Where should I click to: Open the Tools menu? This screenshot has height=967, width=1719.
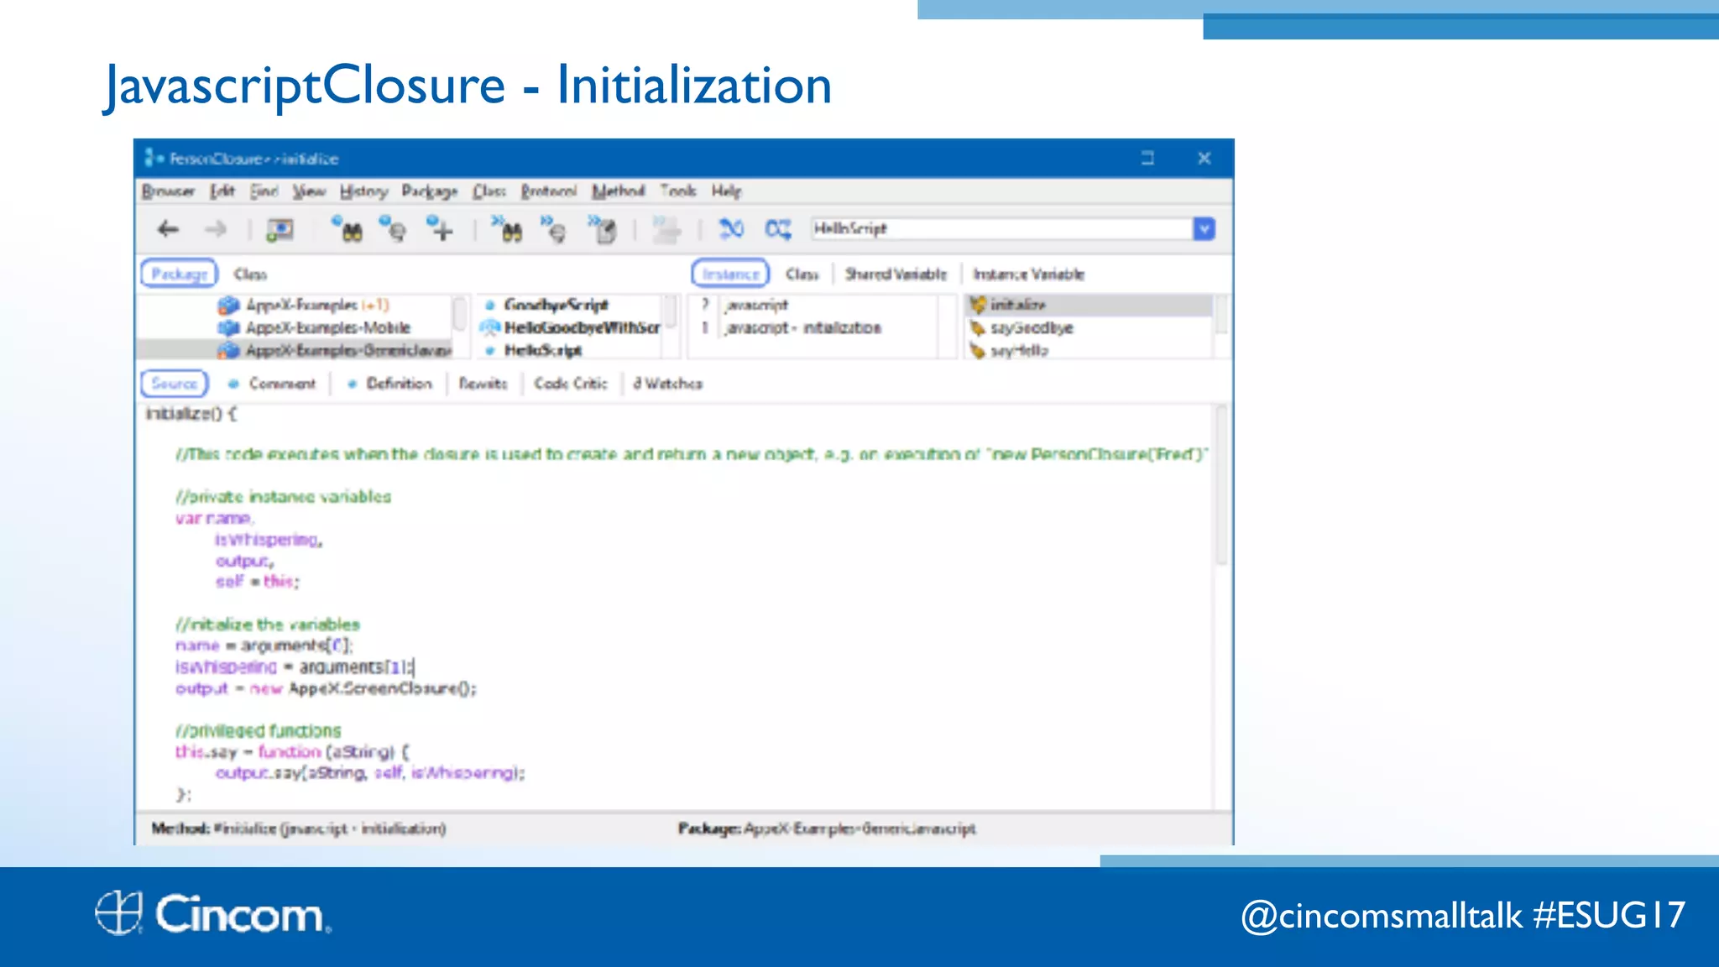point(678,191)
